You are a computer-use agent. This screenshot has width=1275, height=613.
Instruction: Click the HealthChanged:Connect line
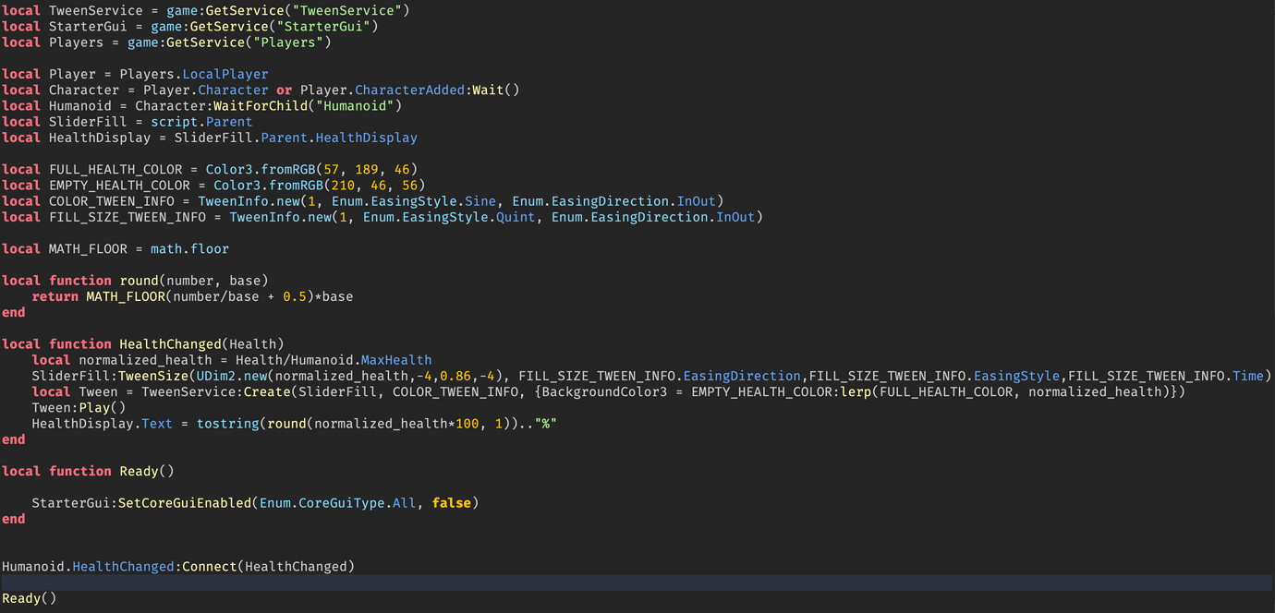[x=176, y=565]
